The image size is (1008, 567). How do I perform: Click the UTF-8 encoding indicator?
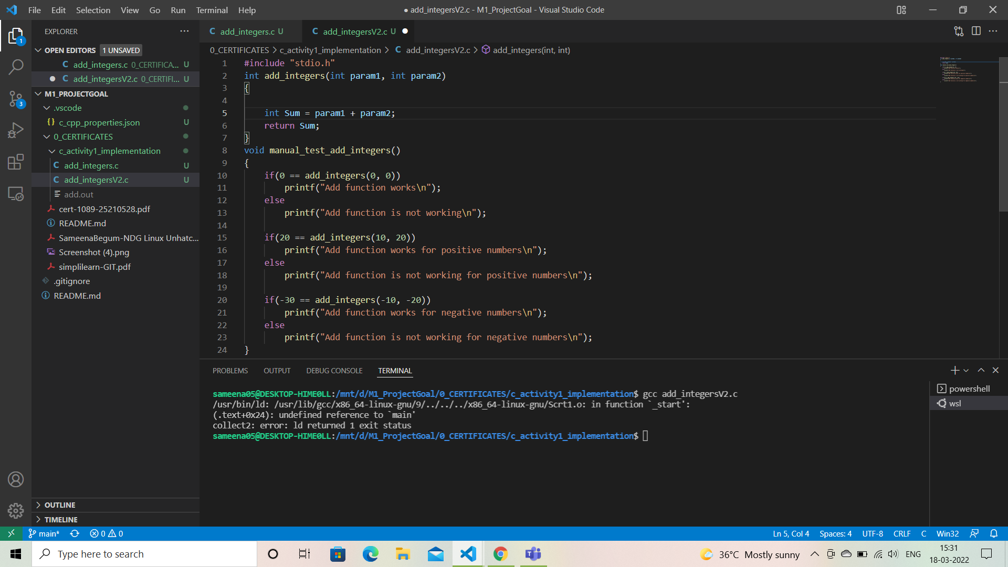pyautogui.click(x=872, y=533)
